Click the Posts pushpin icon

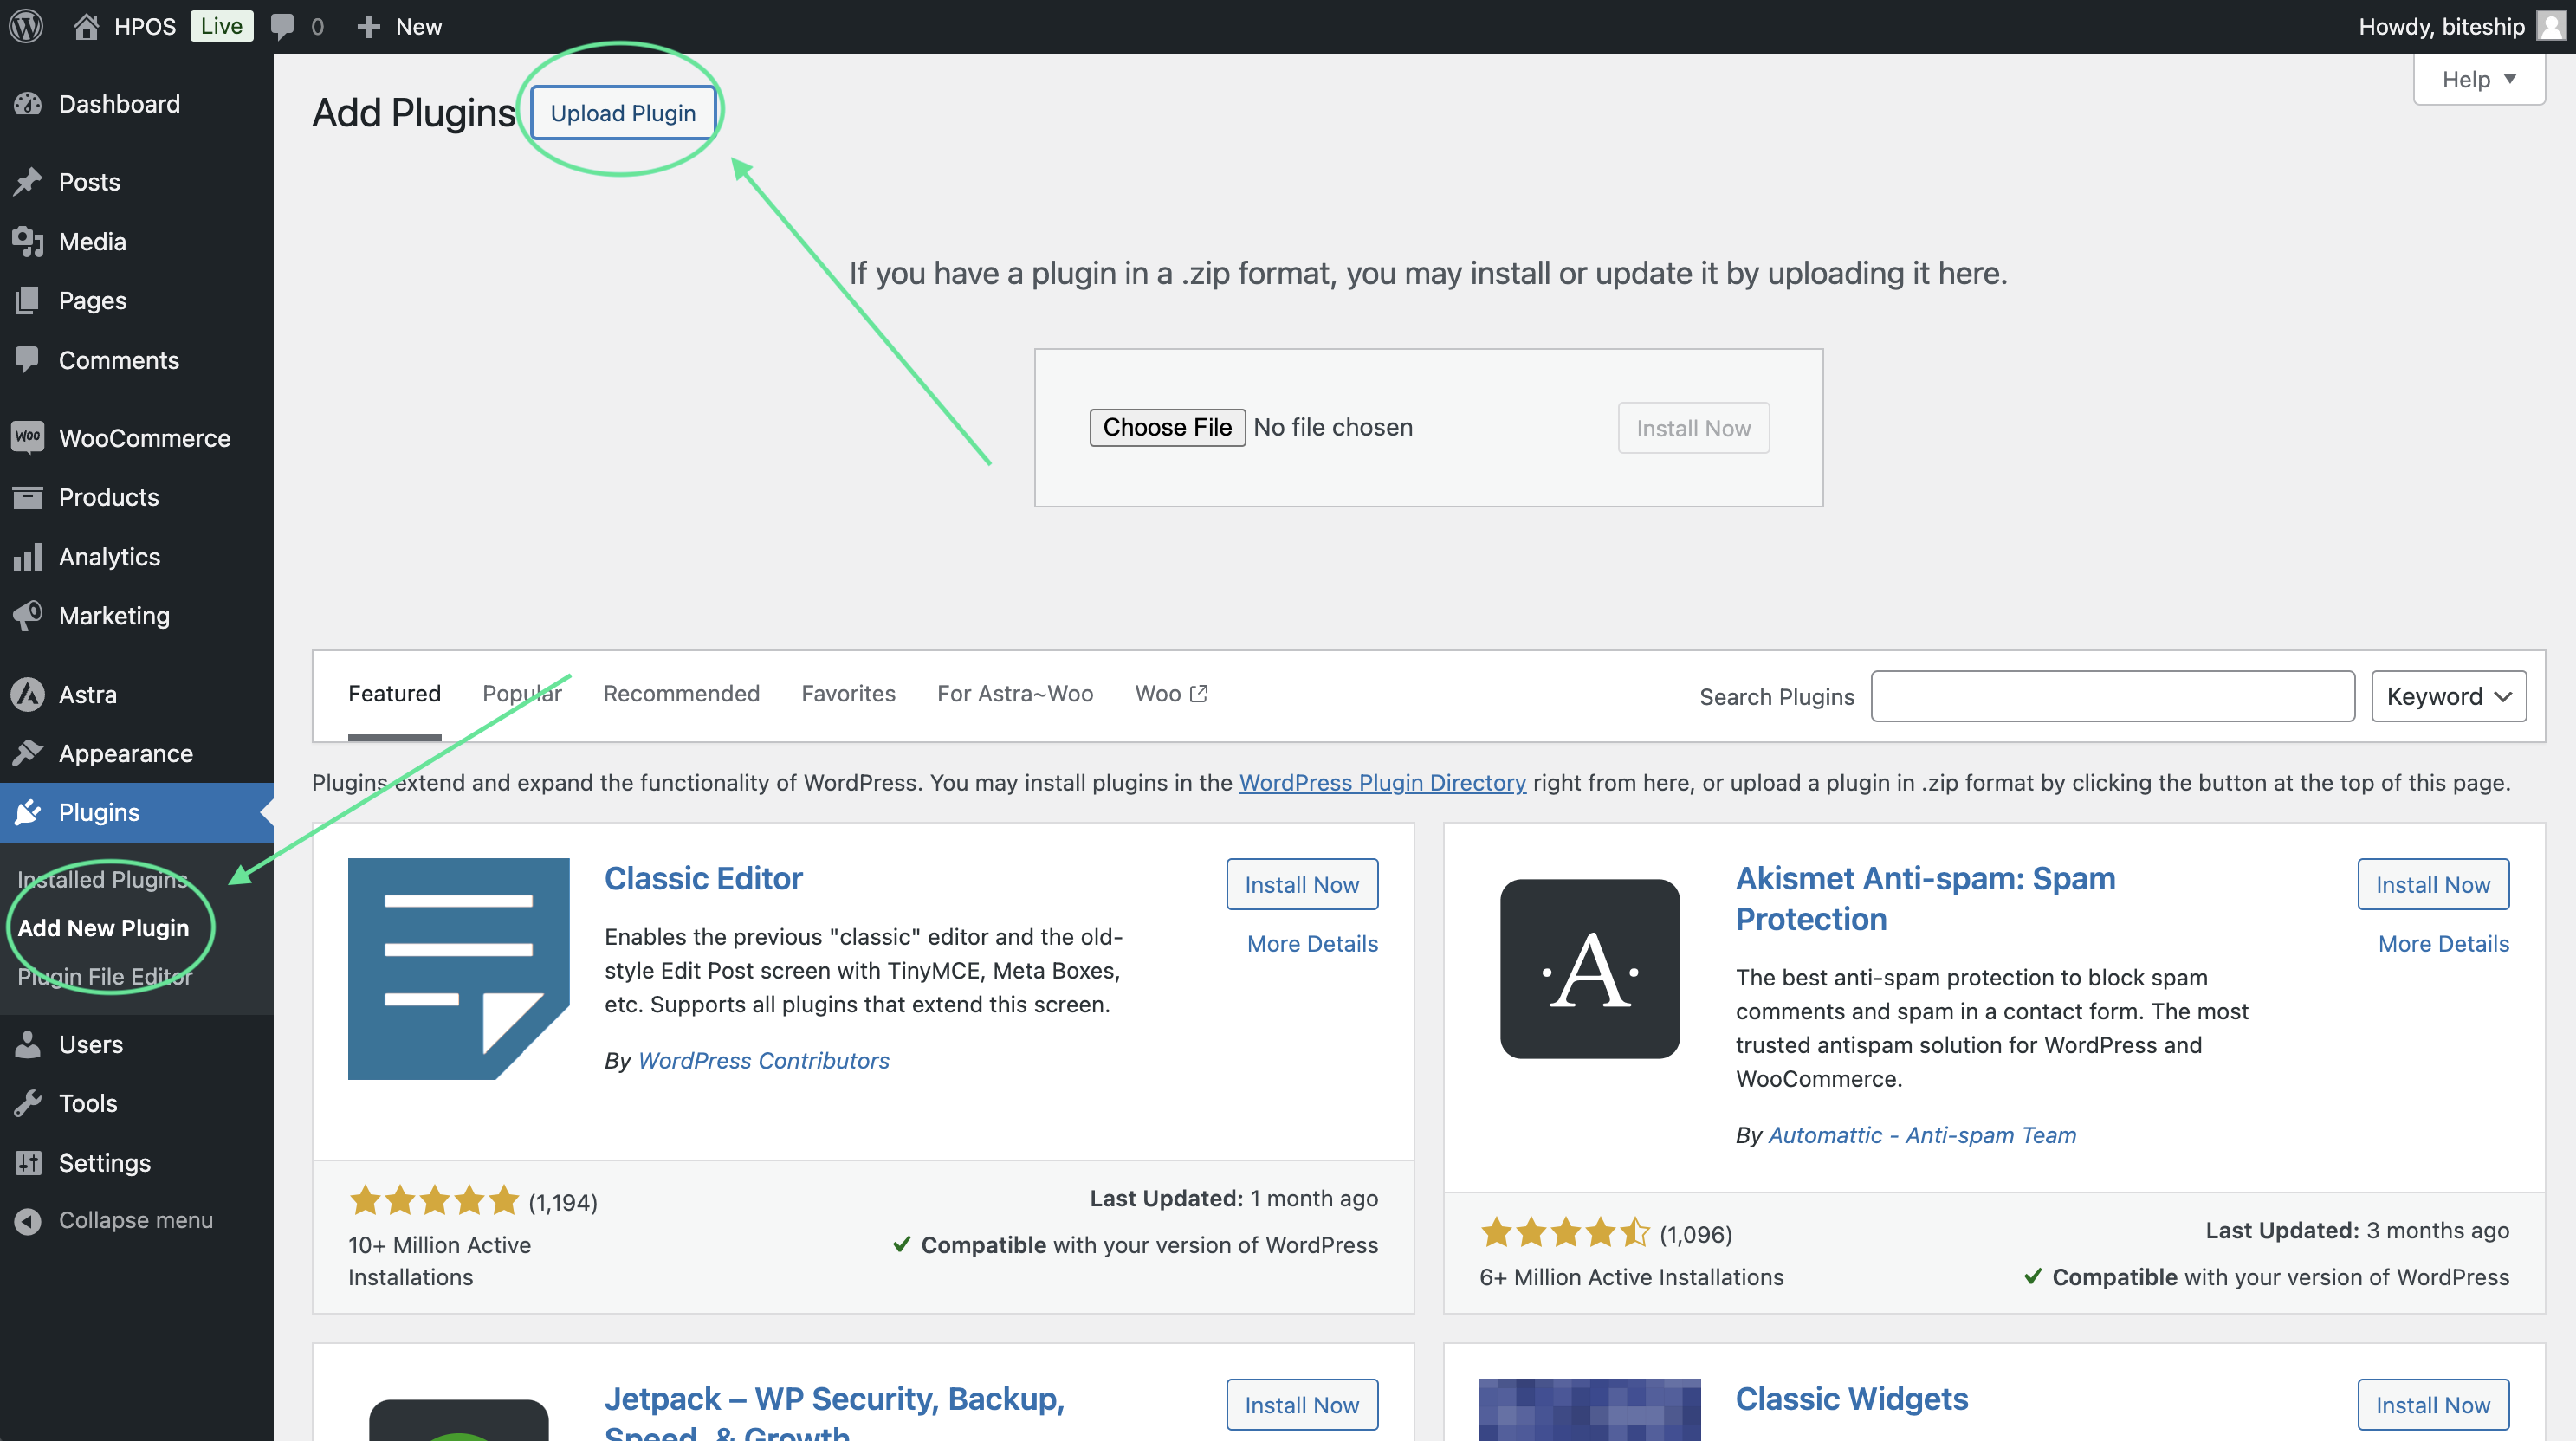click(x=28, y=182)
